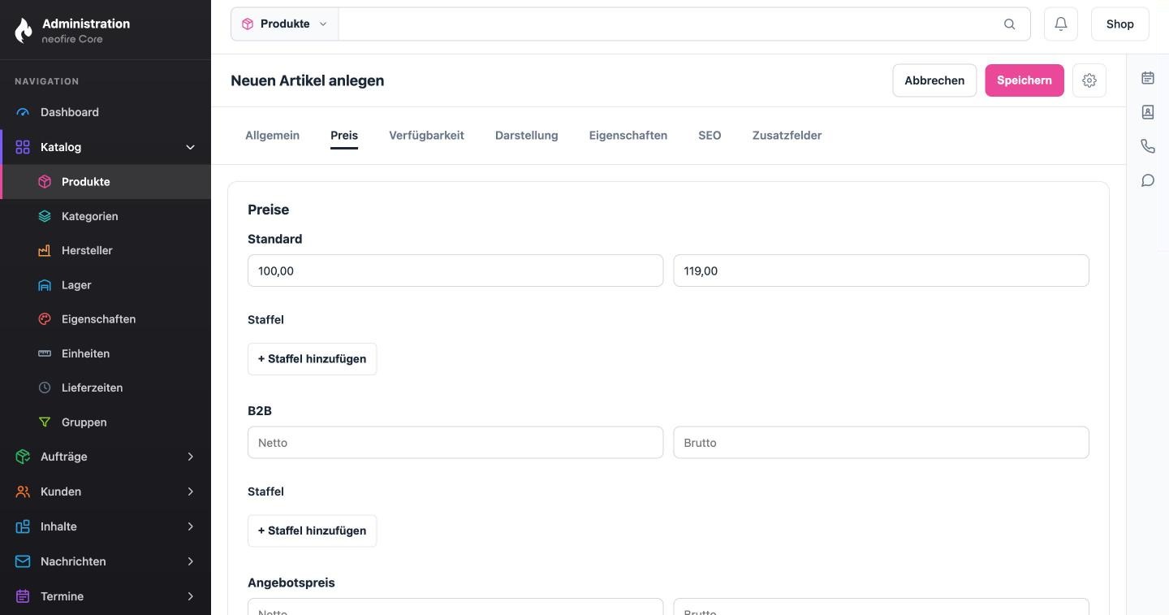The image size is (1169, 615).
Task: Click the Produkte cube icon in sidebar
Action: click(45, 182)
